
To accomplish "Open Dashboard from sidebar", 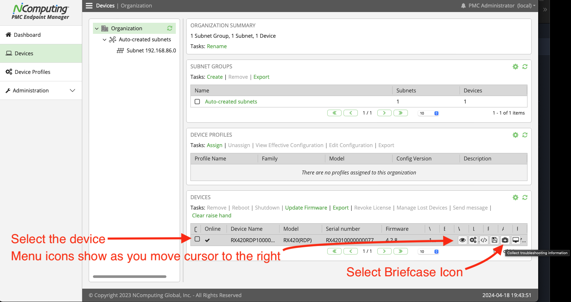I will [x=41, y=35].
